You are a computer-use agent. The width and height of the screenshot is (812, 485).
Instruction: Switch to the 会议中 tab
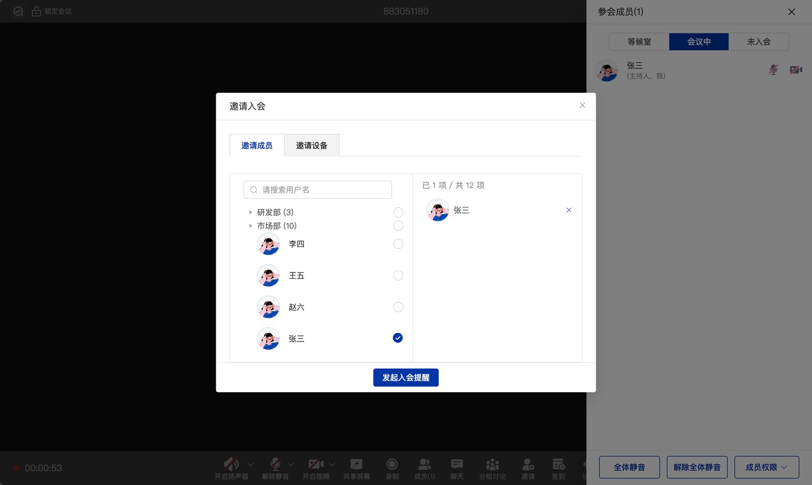(x=699, y=42)
